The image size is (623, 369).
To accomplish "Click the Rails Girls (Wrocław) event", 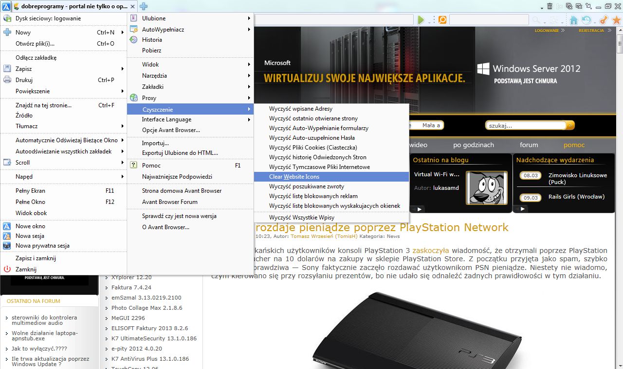I will [x=576, y=197].
